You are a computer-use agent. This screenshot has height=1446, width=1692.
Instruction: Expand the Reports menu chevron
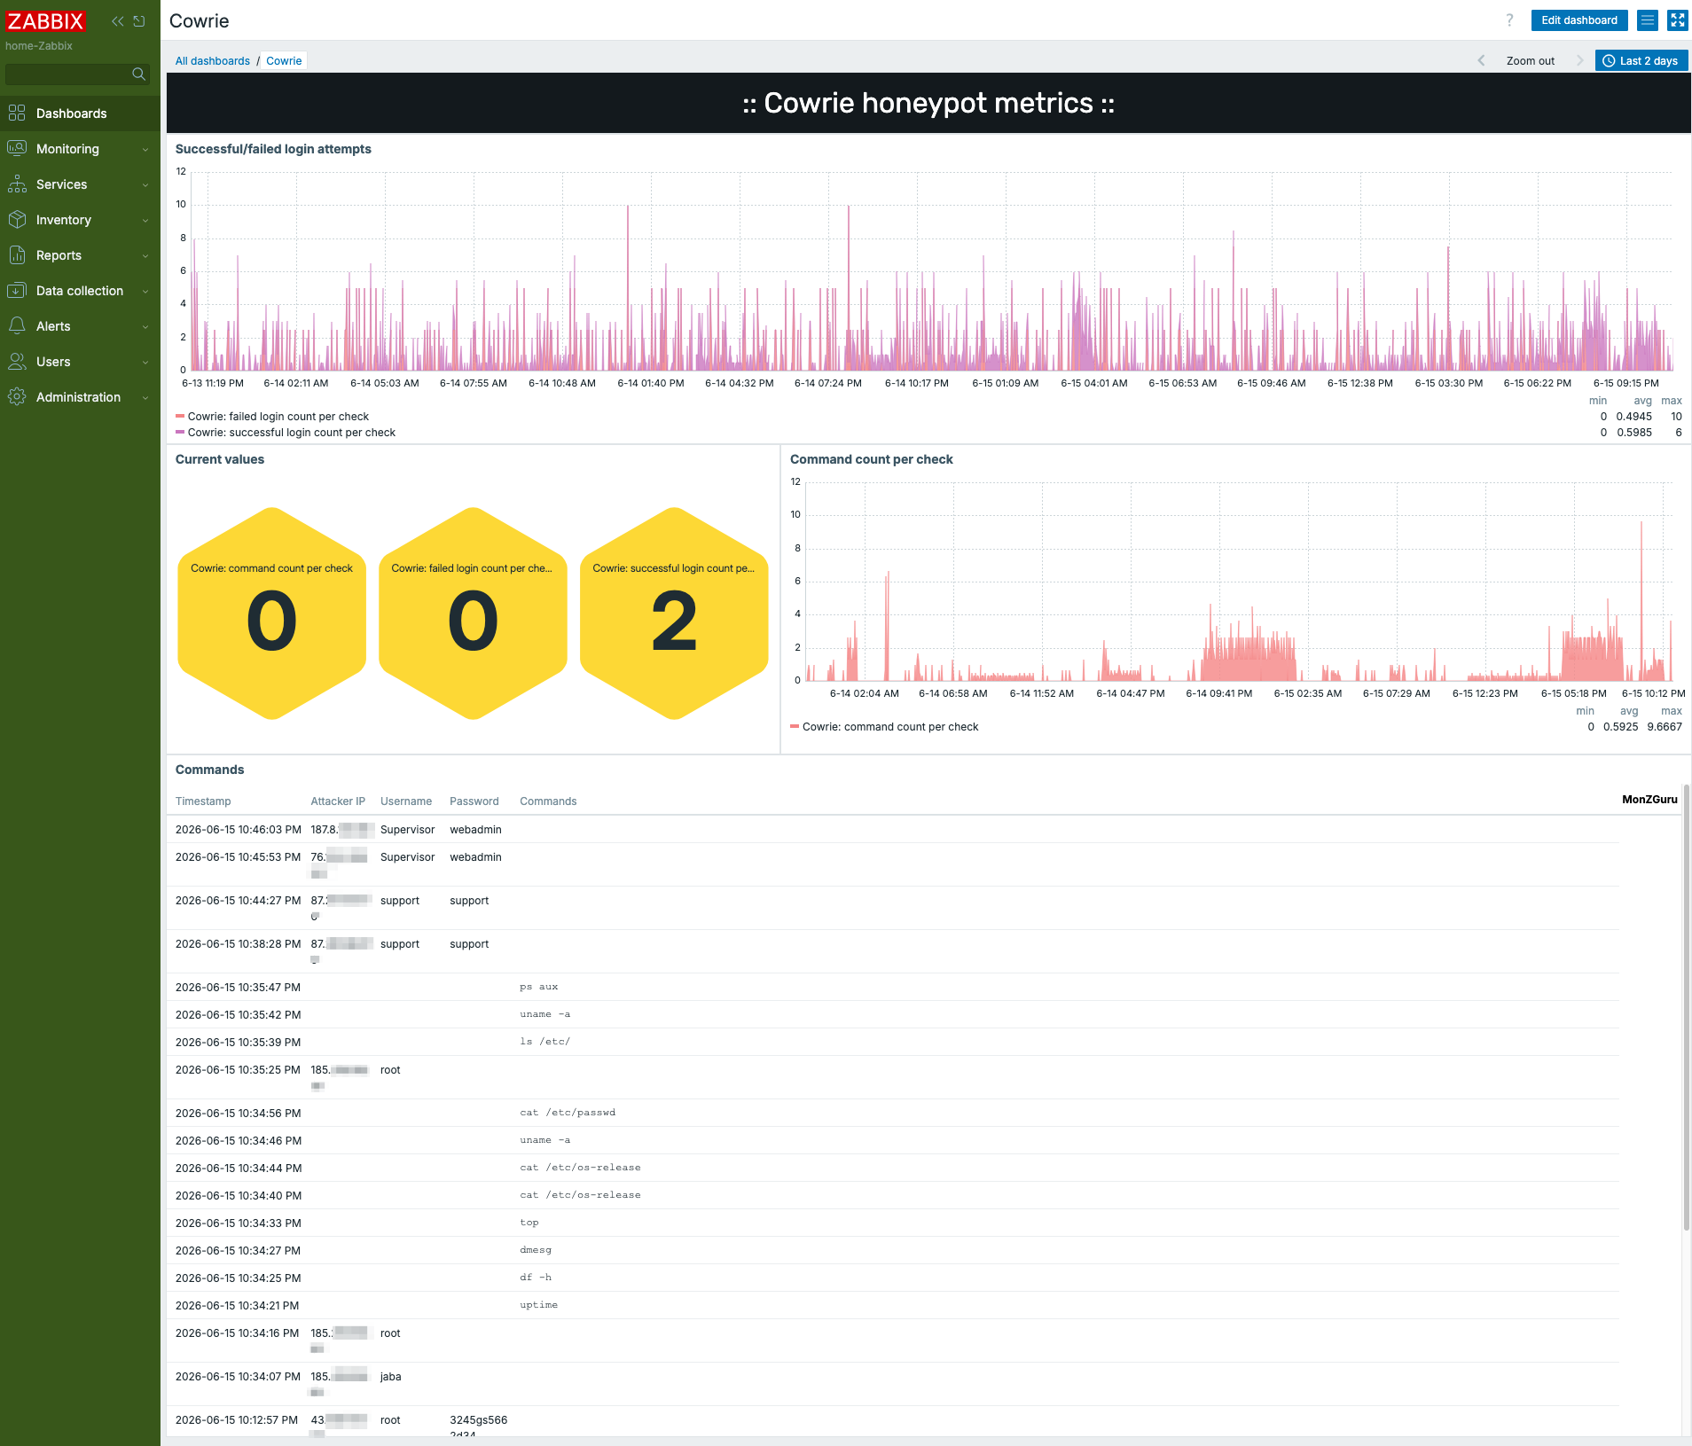(145, 255)
